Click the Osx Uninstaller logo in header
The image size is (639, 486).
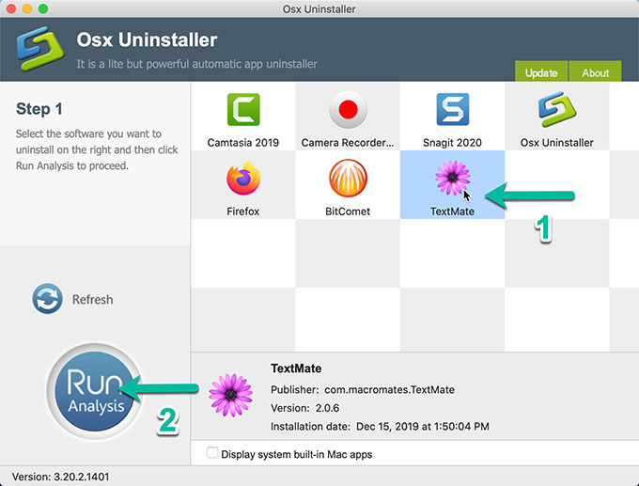[x=39, y=49]
